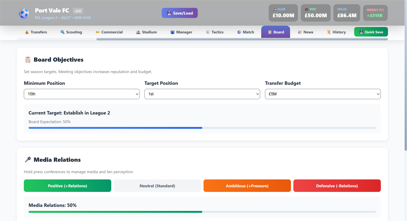Open the Target Position dropdown

pyautogui.click(x=202, y=94)
